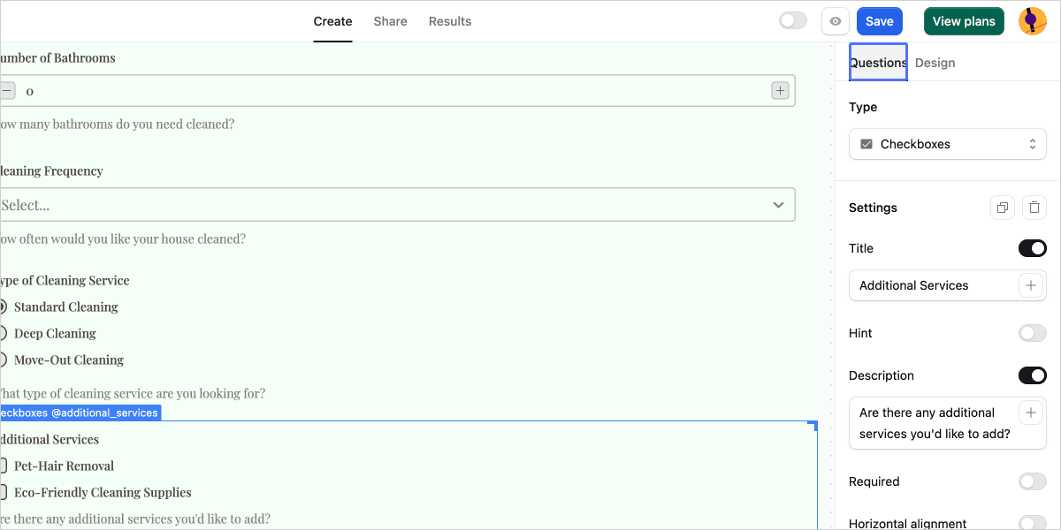Viewport: 1061px width, 530px height.
Task: Open the Checkboxes type dropdown
Action: click(947, 144)
